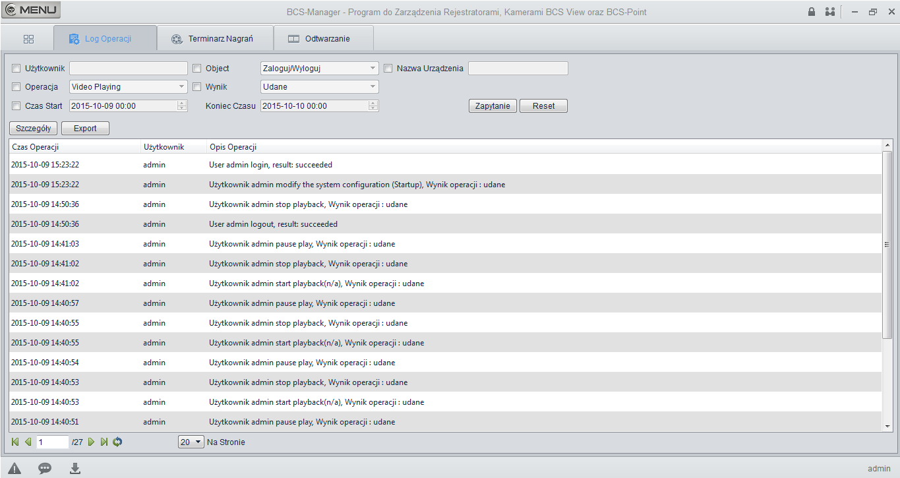The width and height of the screenshot is (900, 478).
Task: Select row 'modify the system configuration (Startup)'
Action: point(445,185)
